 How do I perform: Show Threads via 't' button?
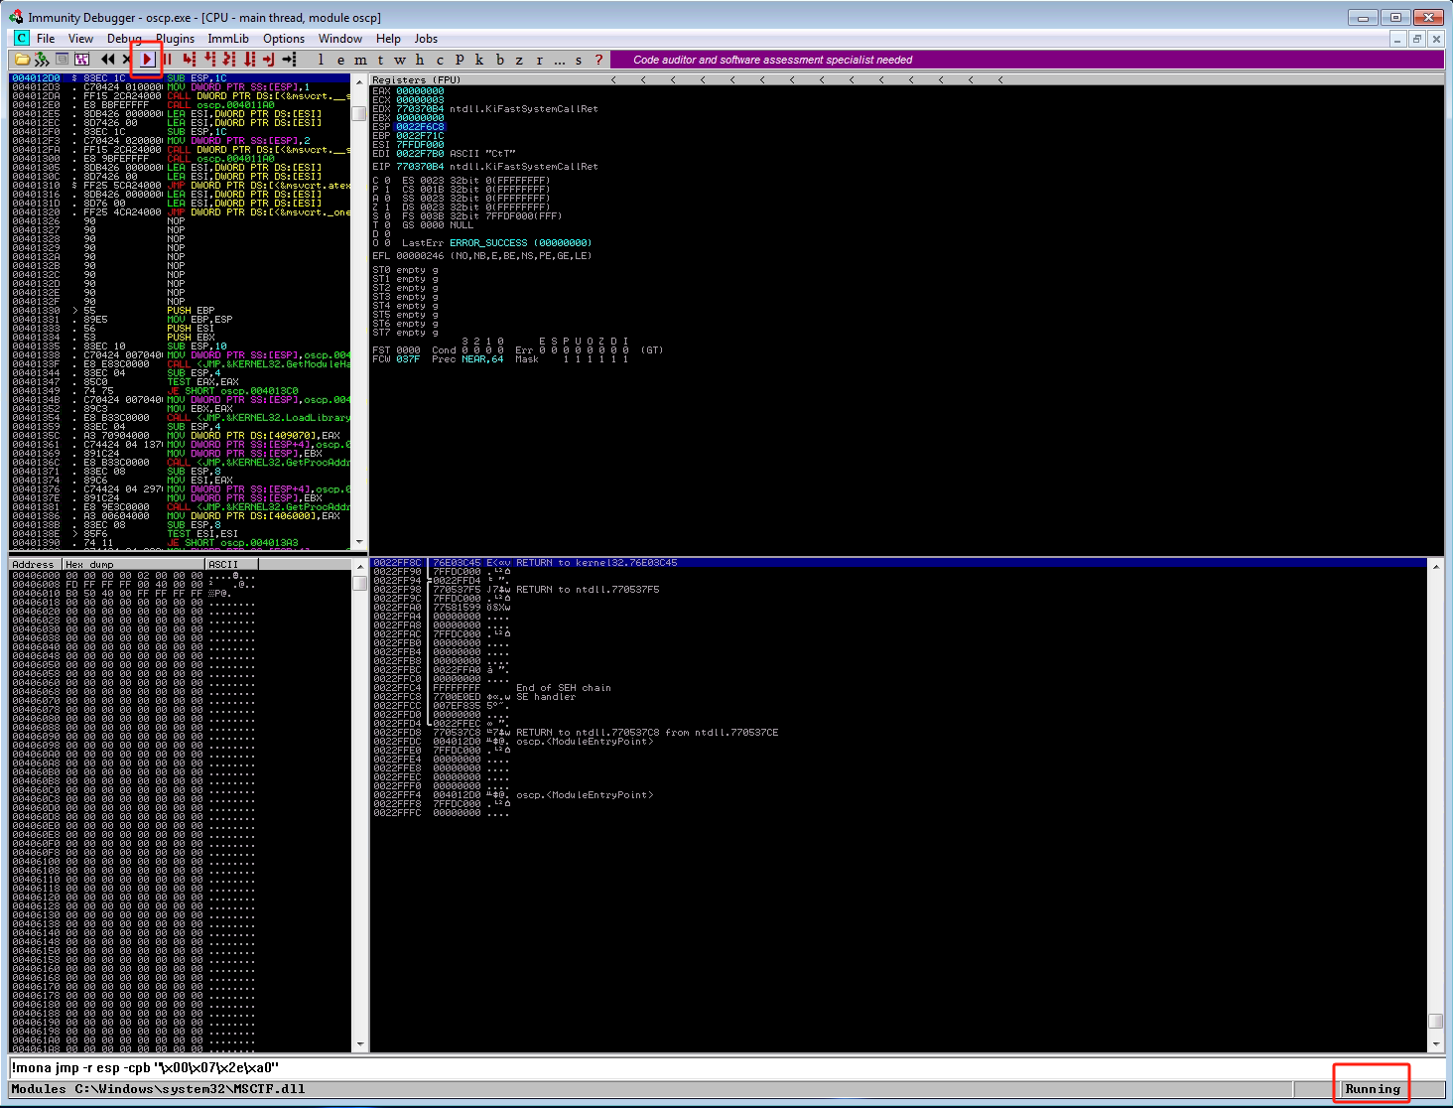380,60
